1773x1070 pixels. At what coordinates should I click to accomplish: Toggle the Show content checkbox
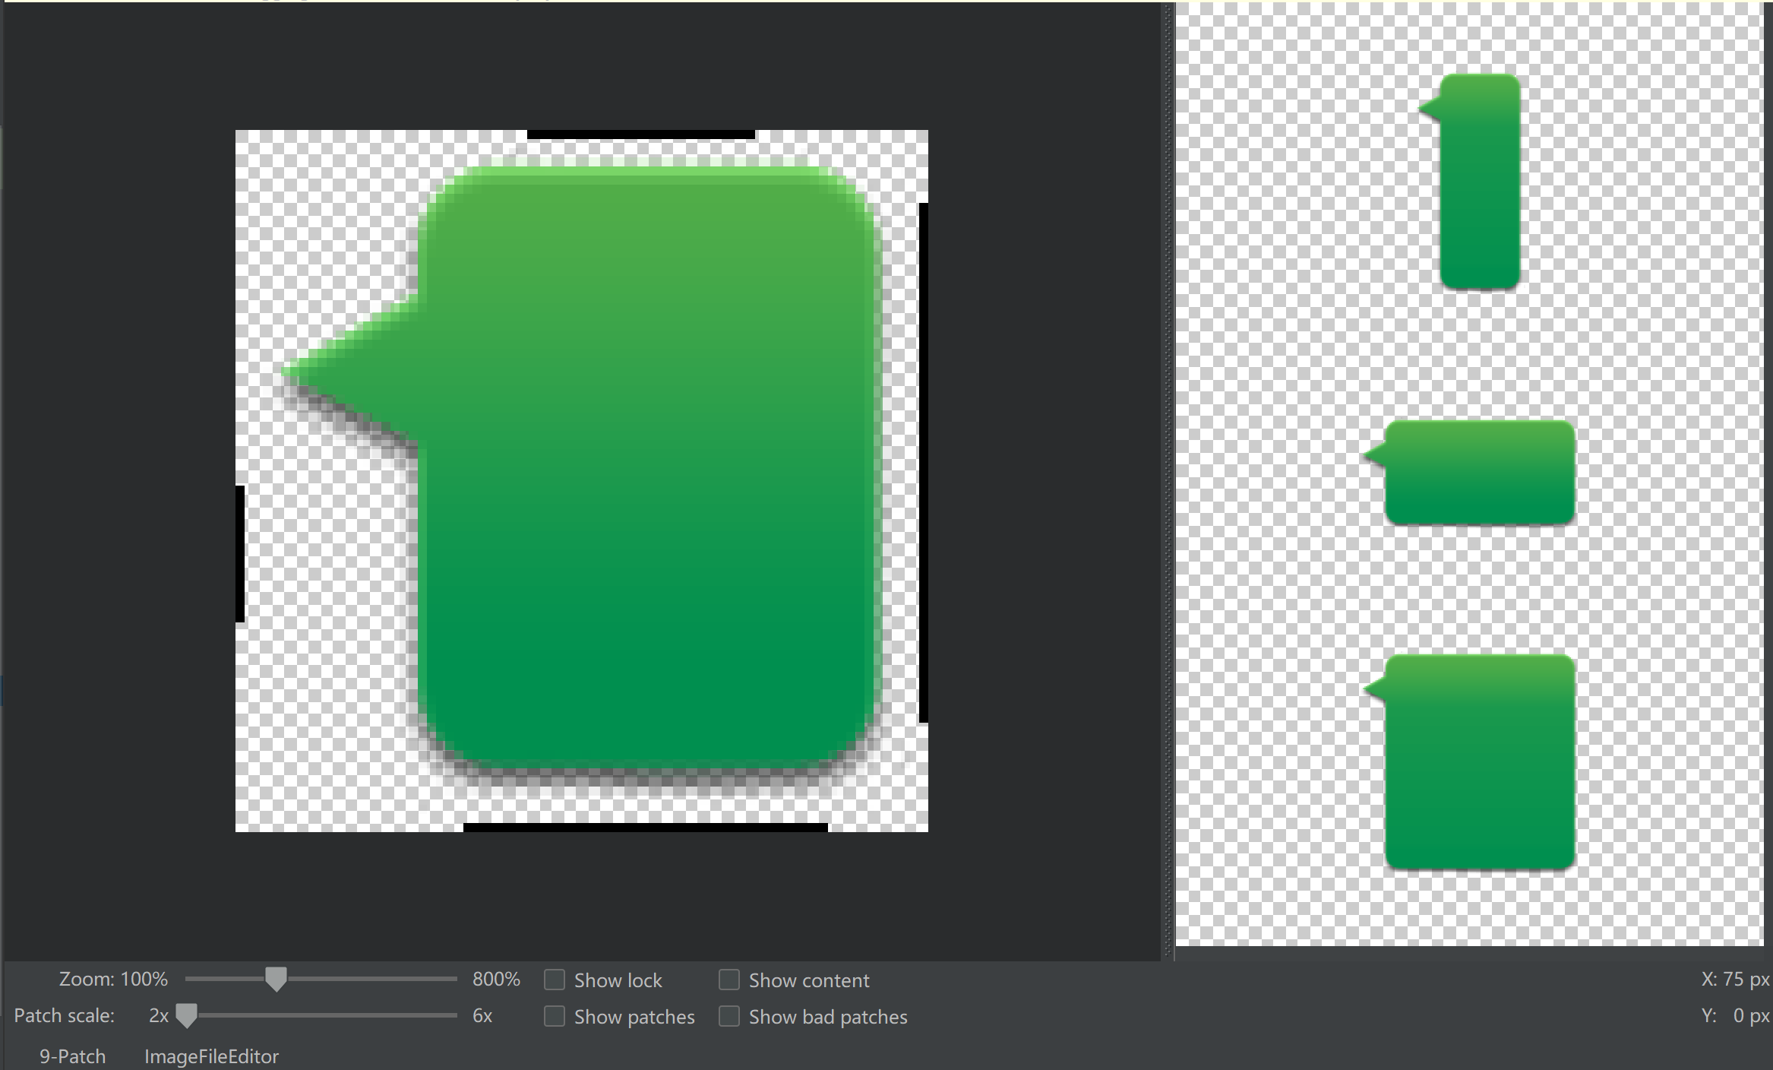(729, 980)
